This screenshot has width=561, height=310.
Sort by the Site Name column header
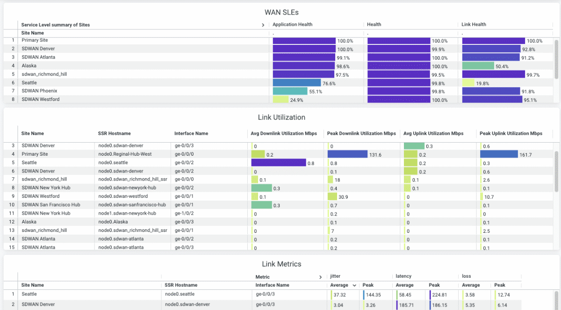(32, 33)
